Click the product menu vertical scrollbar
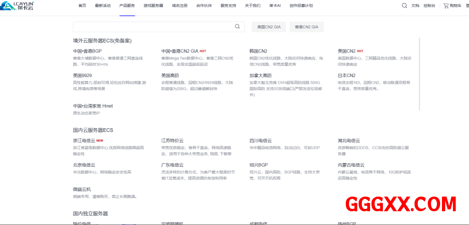469x225 pixels. pos(420,73)
